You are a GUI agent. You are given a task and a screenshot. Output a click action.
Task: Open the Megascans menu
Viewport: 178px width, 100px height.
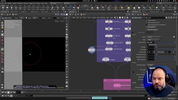pos(32,3)
